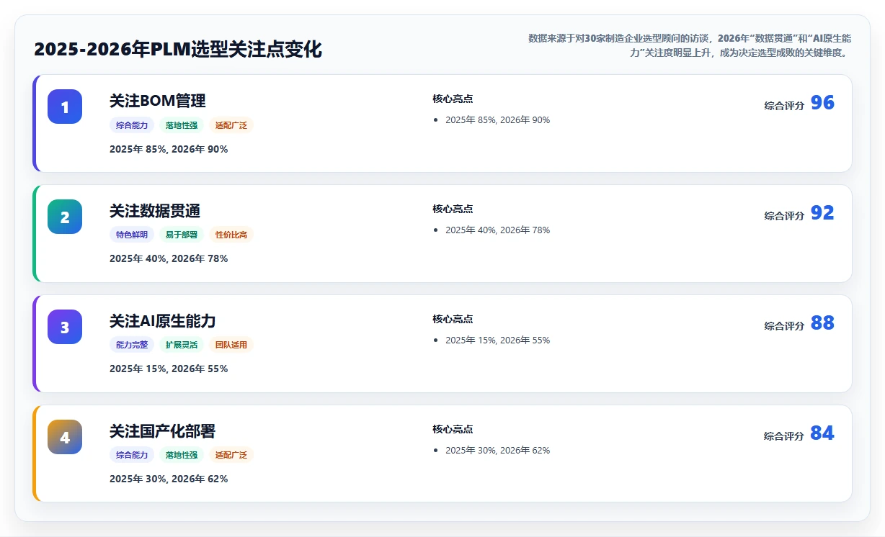Click 核心亮点 label in the 数据贯通 card

[x=453, y=209]
